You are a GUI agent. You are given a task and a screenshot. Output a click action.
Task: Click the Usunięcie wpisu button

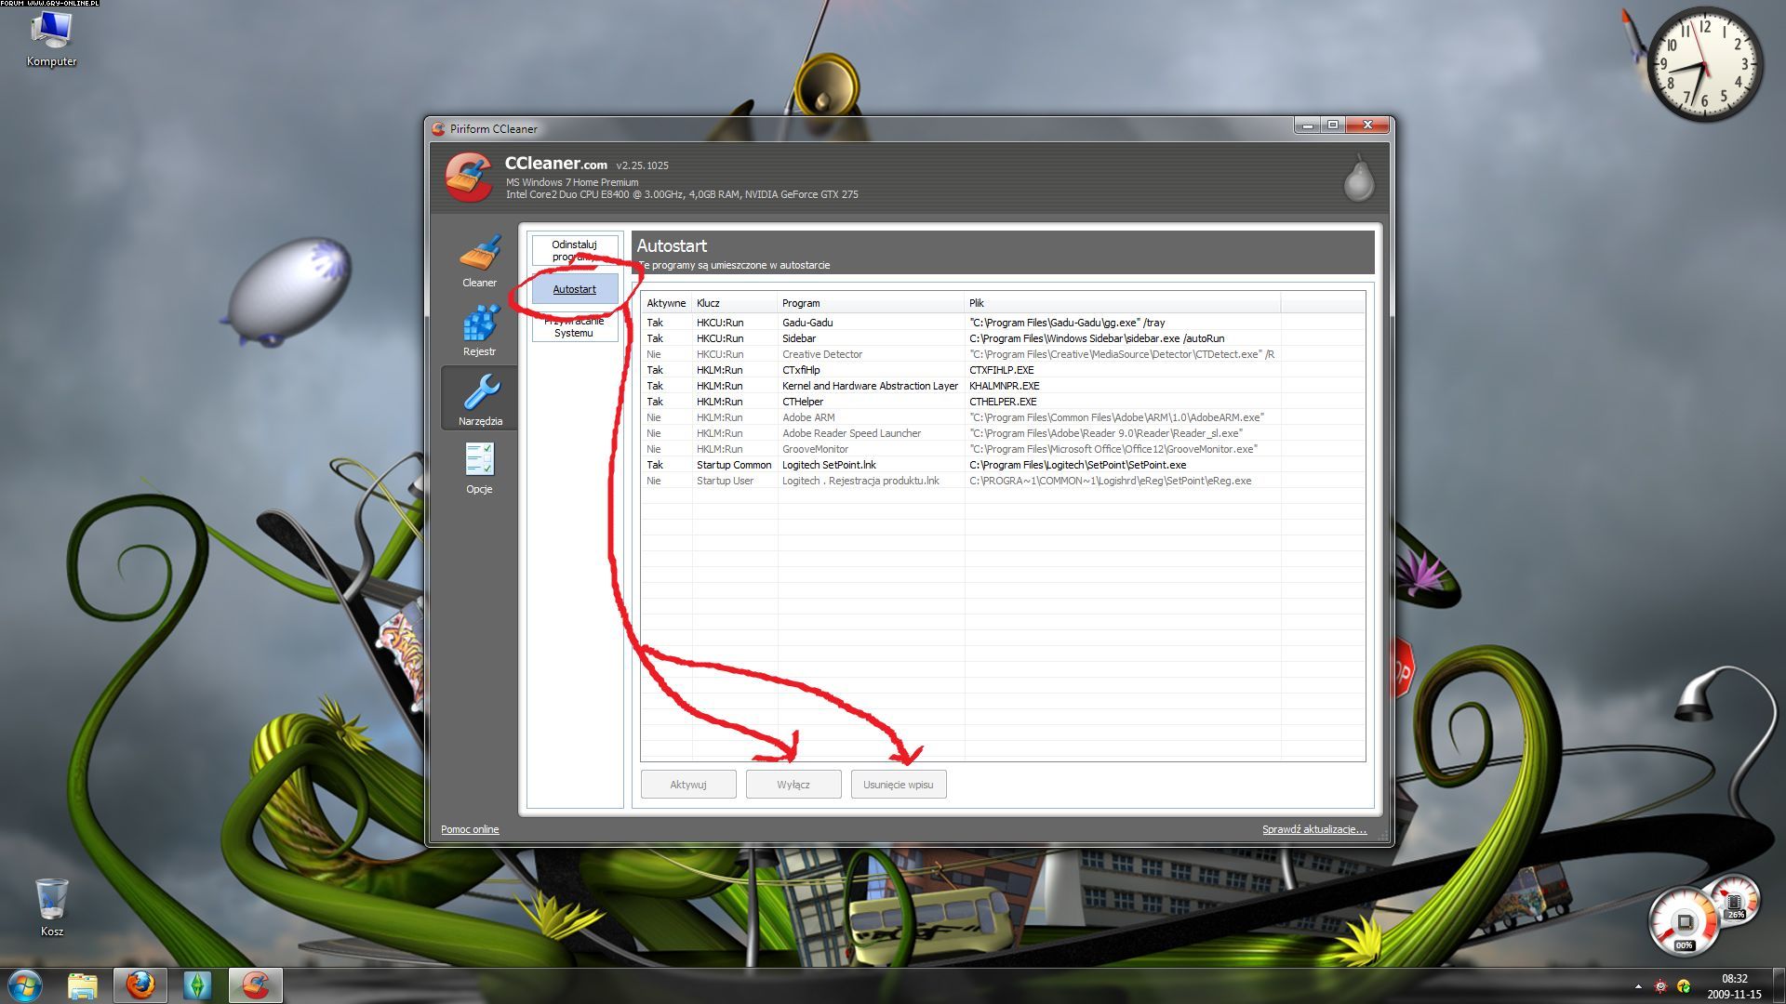pyautogui.click(x=899, y=785)
